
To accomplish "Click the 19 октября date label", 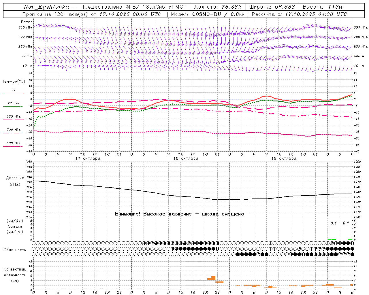I will (284, 158).
